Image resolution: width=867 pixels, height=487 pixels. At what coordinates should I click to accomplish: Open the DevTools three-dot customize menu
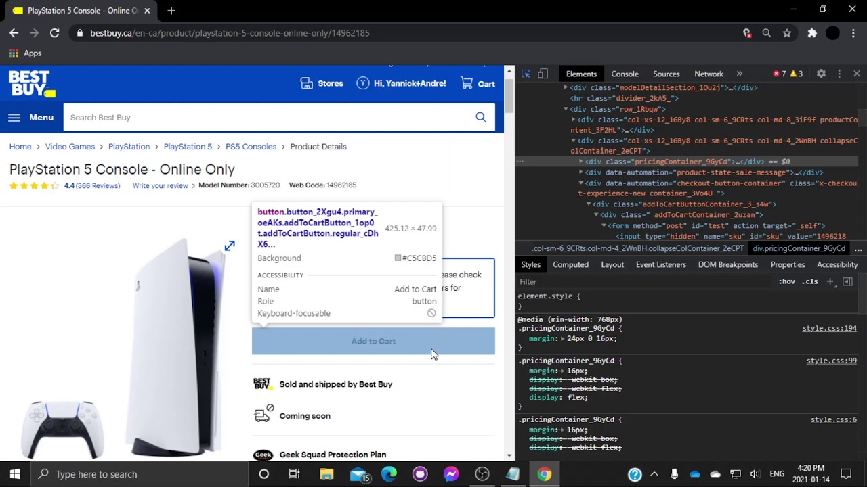839,74
